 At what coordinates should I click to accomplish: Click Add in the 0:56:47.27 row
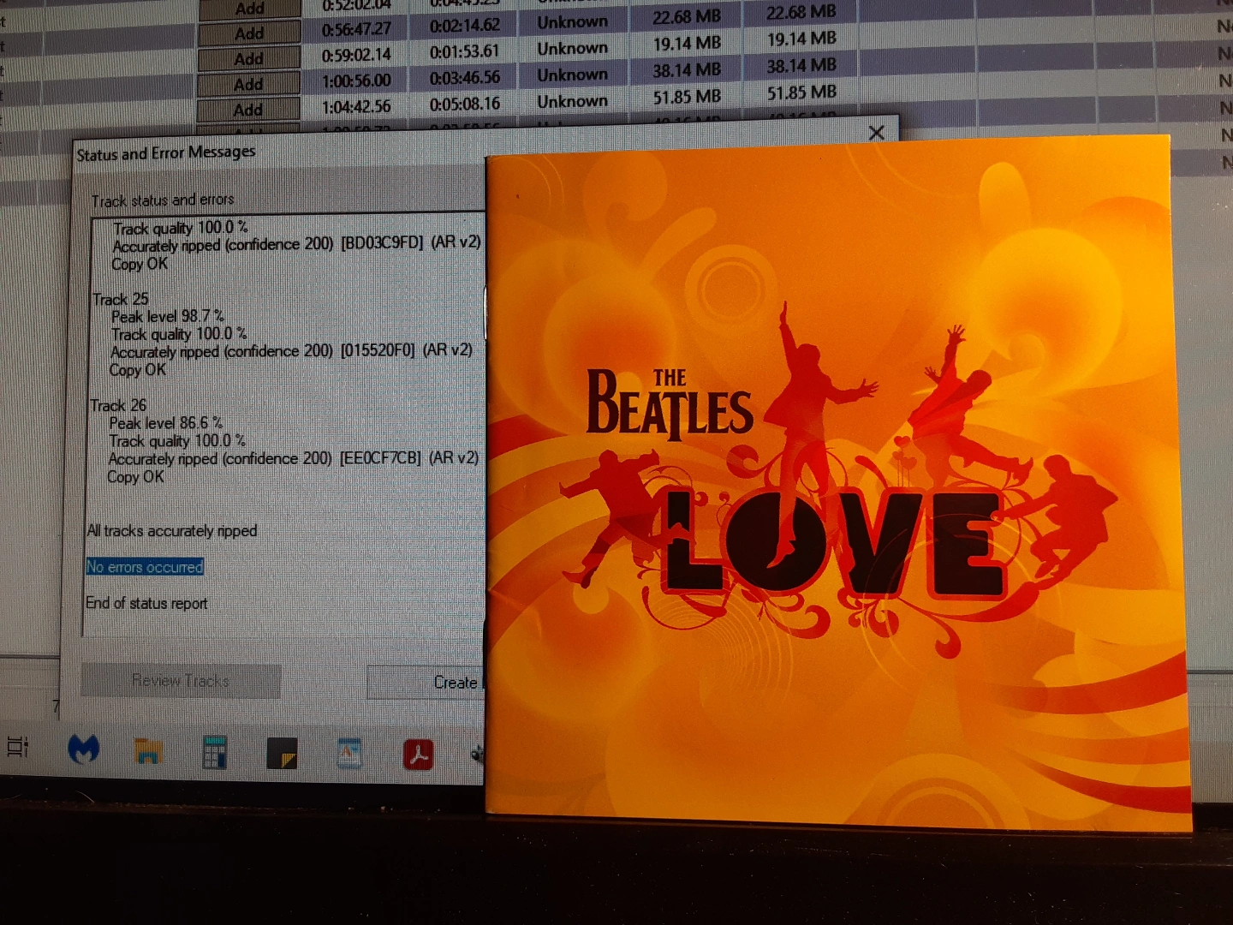point(249,33)
